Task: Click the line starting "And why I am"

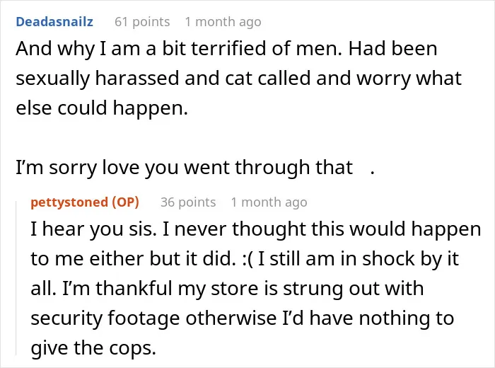Action: pos(226,49)
